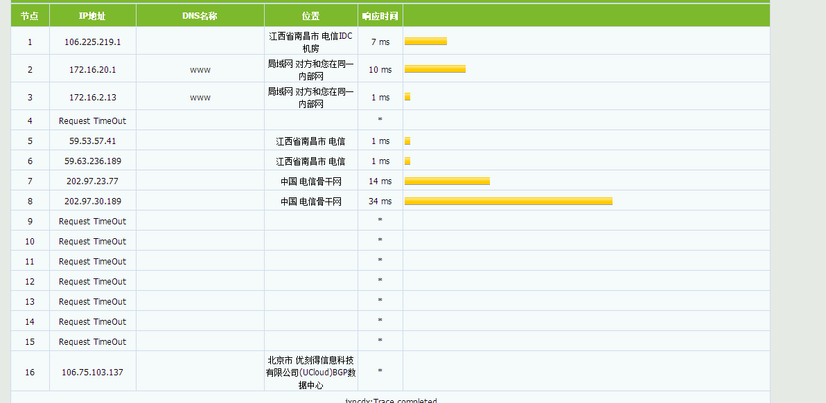Click Request TimeOut in node 4 row

(x=93, y=121)
